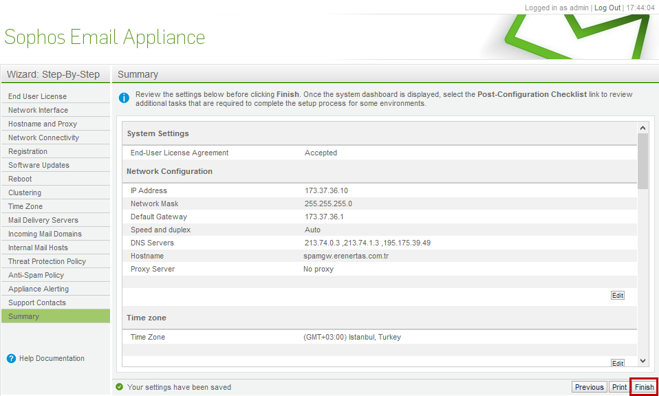Click the 'No proxy' value

pos(318,269)
